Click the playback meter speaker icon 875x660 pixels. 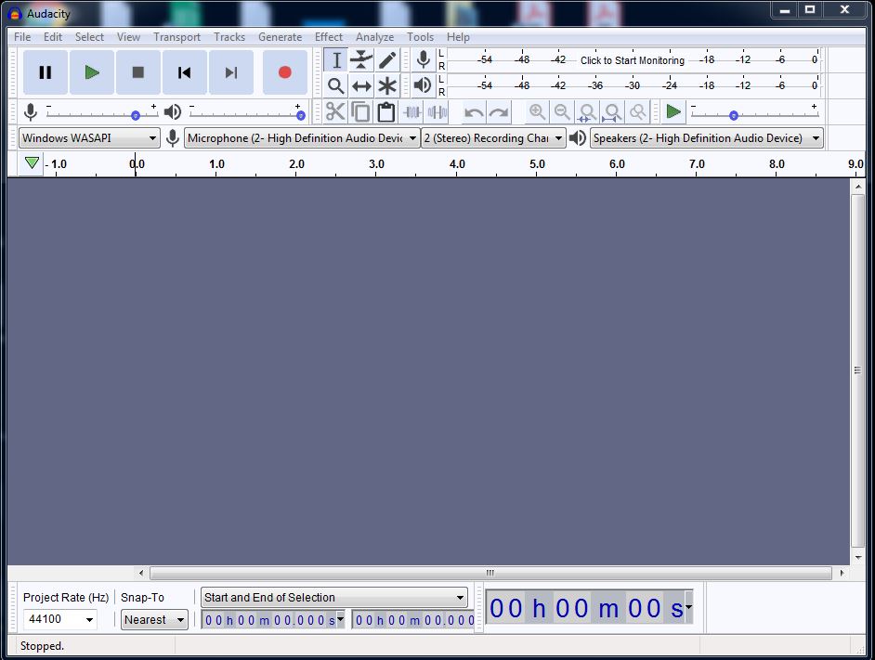click(423, 85)
